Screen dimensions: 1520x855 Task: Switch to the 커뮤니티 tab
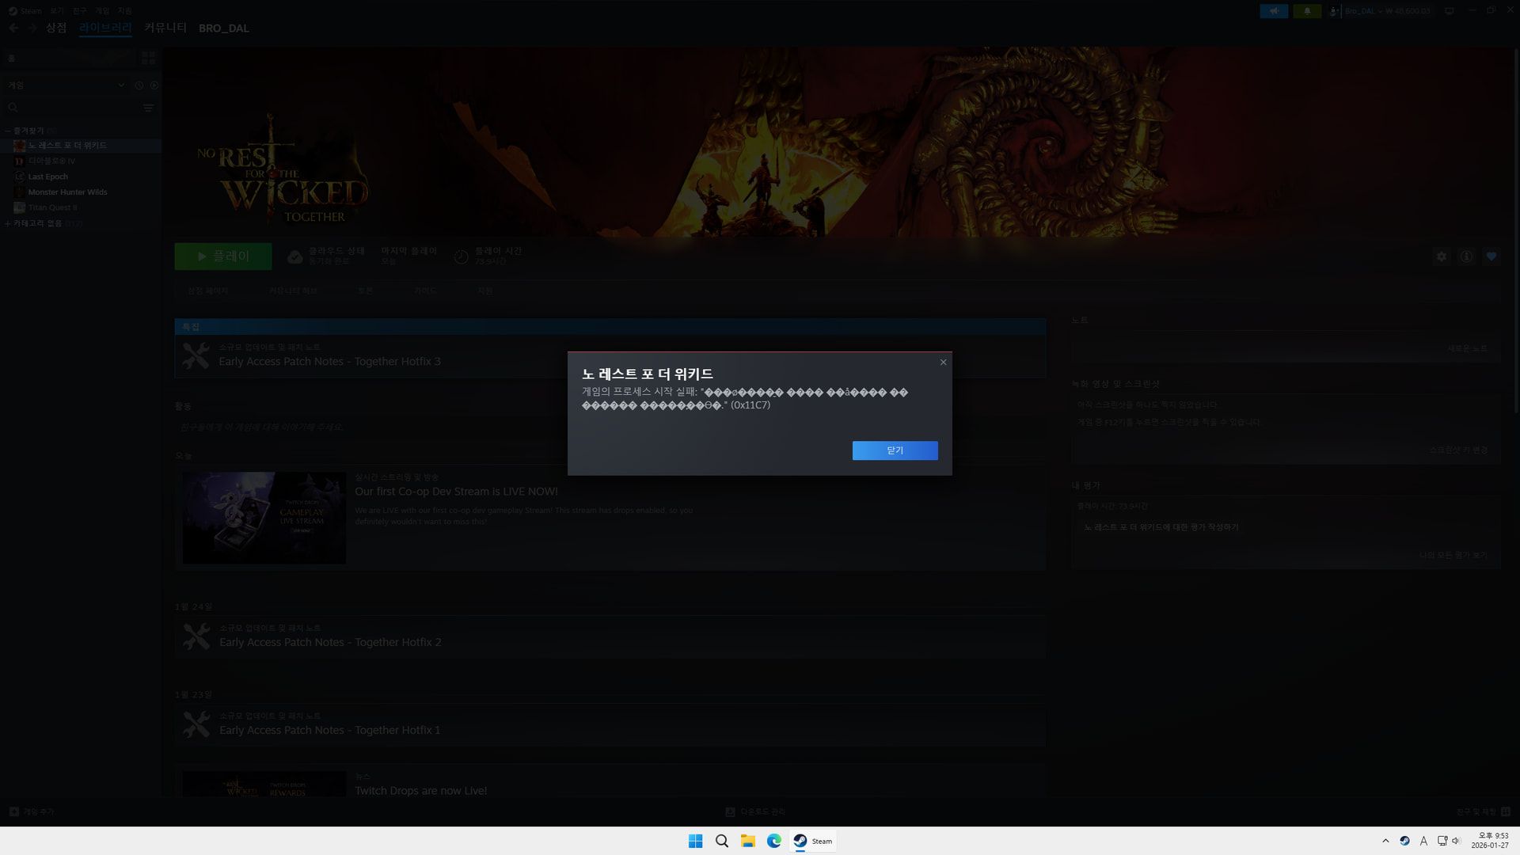[x=165, y=28]
